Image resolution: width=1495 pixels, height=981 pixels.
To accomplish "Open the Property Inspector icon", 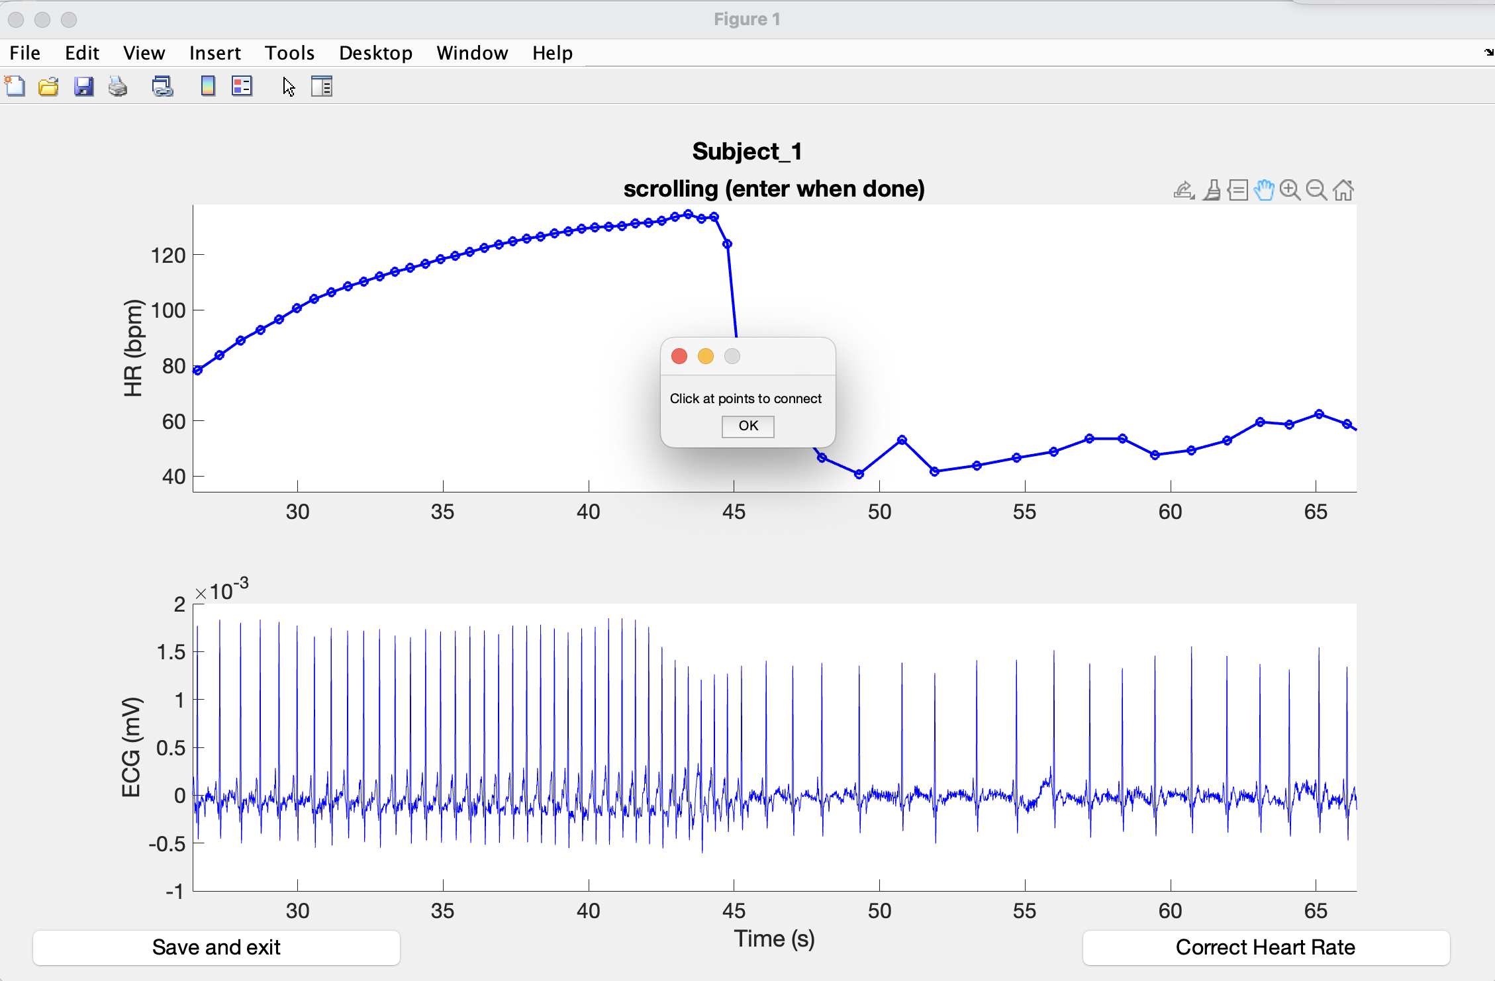I will pos(322,87).
